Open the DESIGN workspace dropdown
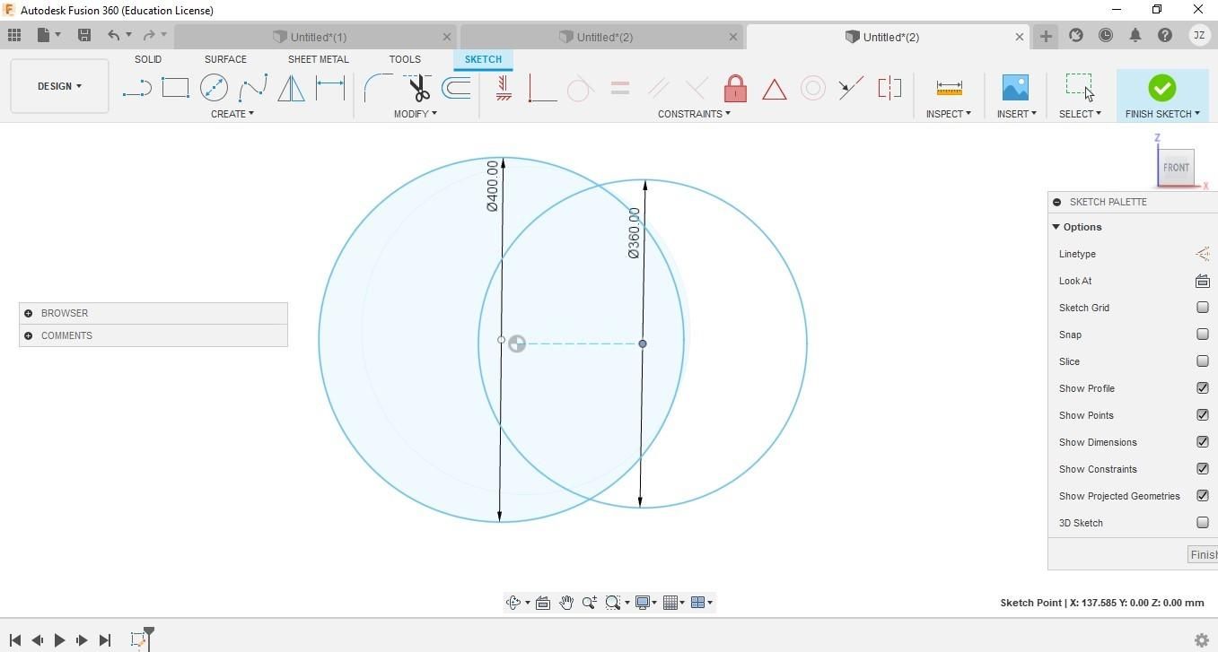The width and height of the screenshot is (1218, 652). pos(59,86)
